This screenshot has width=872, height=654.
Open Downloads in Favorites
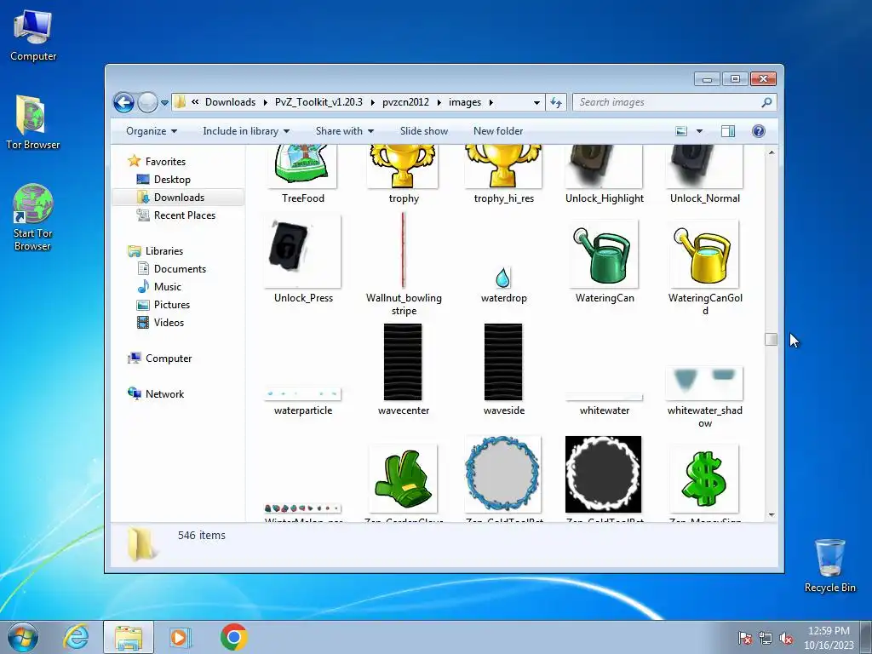[x=179, y=198]
